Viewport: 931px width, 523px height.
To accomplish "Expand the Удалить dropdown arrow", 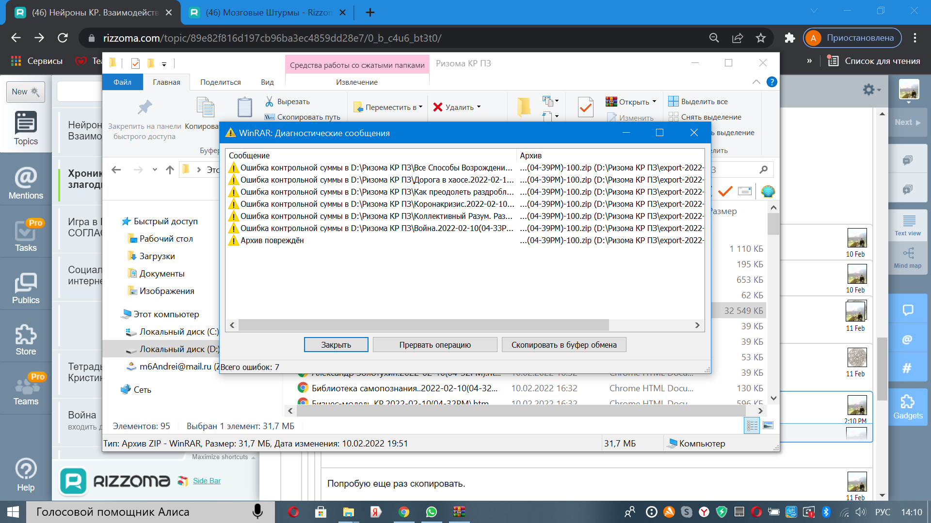I will pos(479,107).
